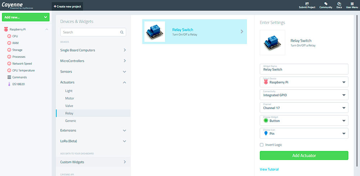Open the Channel dropdown
This screenshot has height=176, width=360.
coord(304,108)
